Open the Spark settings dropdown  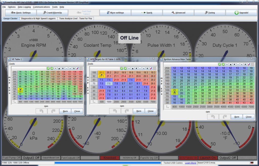tap(147, 13)
